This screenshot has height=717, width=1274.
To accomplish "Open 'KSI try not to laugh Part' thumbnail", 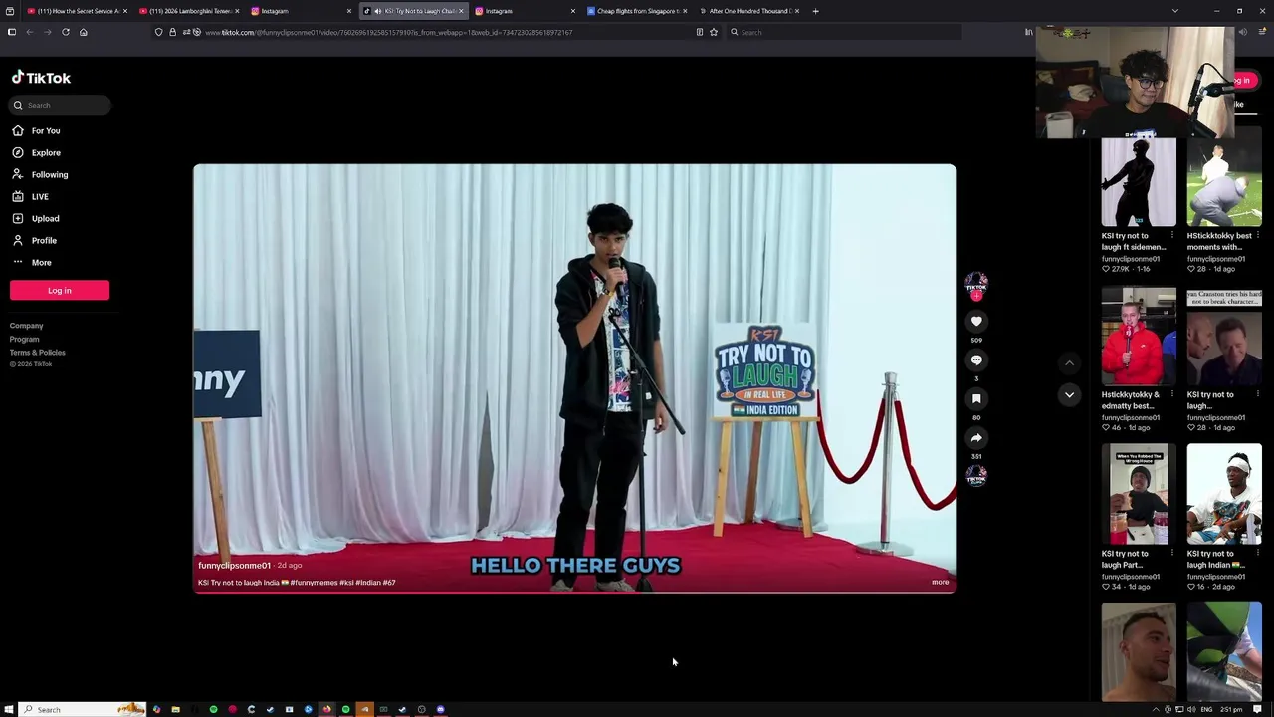I will [1139, 495].
